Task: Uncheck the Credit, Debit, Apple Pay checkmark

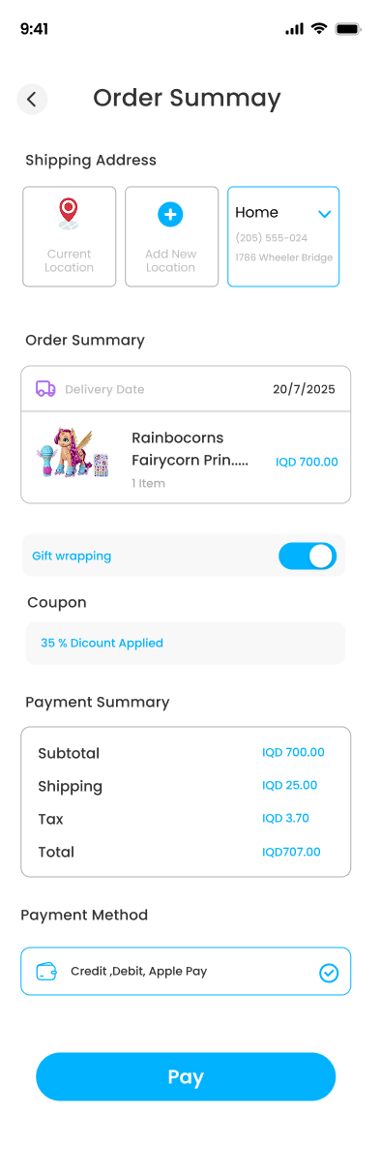Action: tap(329, 973)
